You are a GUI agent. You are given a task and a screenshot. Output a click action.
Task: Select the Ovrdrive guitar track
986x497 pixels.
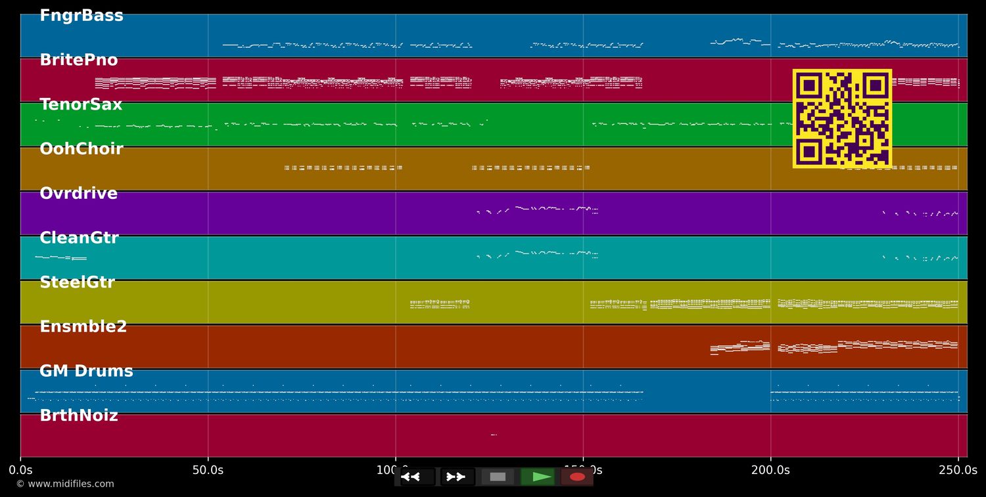click(78, 193)
